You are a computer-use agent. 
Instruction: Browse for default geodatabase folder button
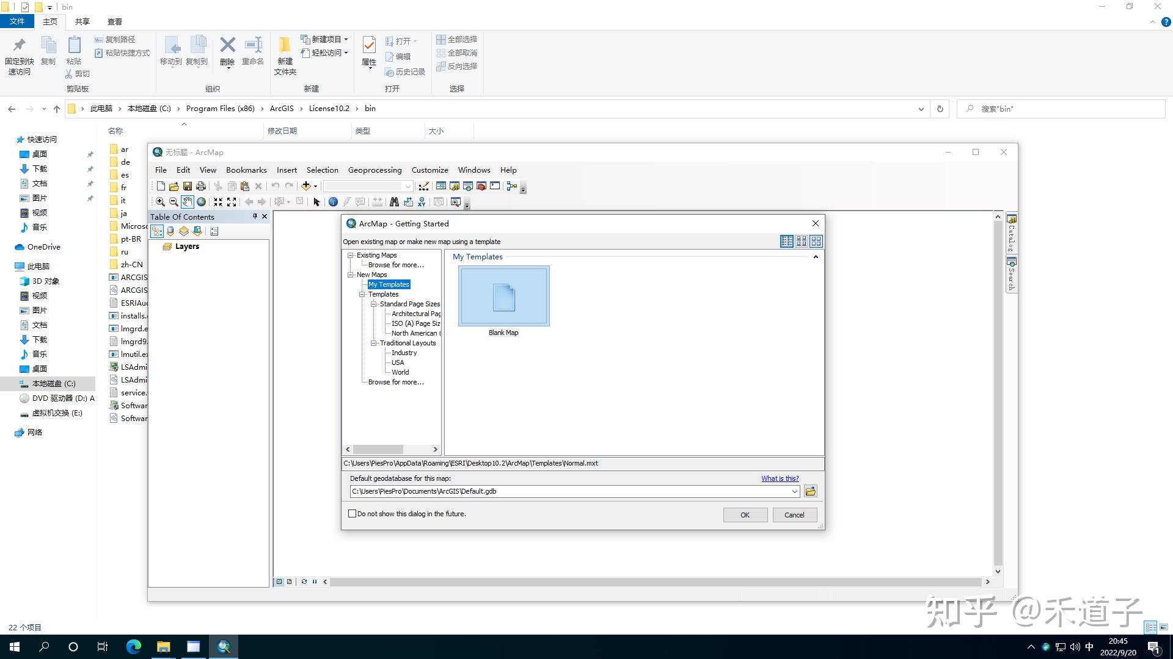click(x=811, y=491)
